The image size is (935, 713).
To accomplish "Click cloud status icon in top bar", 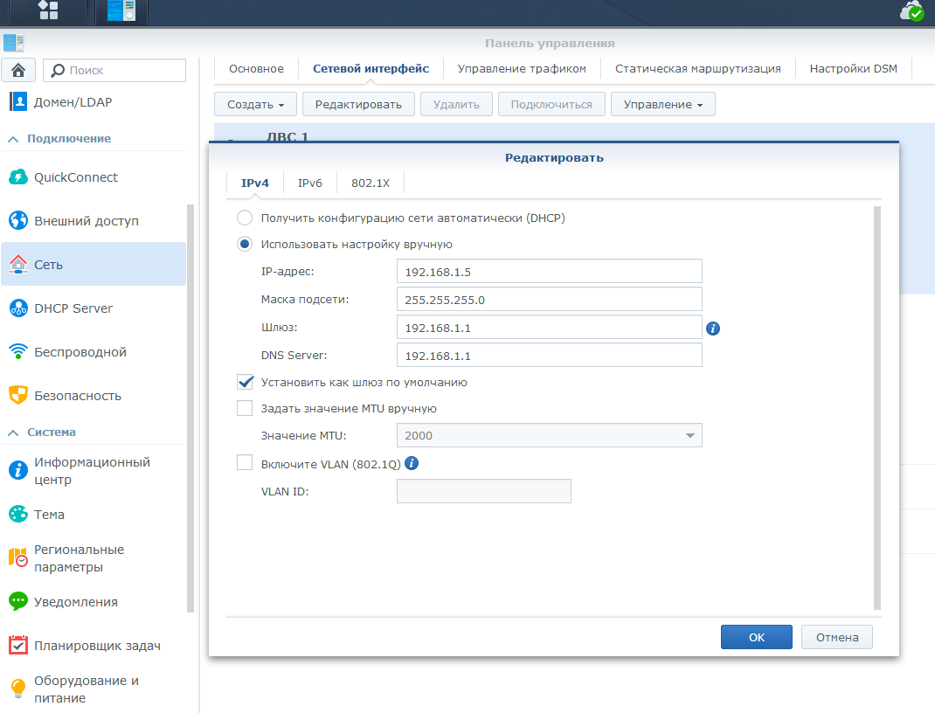I will pyautogui.click(x=912, y=10).
